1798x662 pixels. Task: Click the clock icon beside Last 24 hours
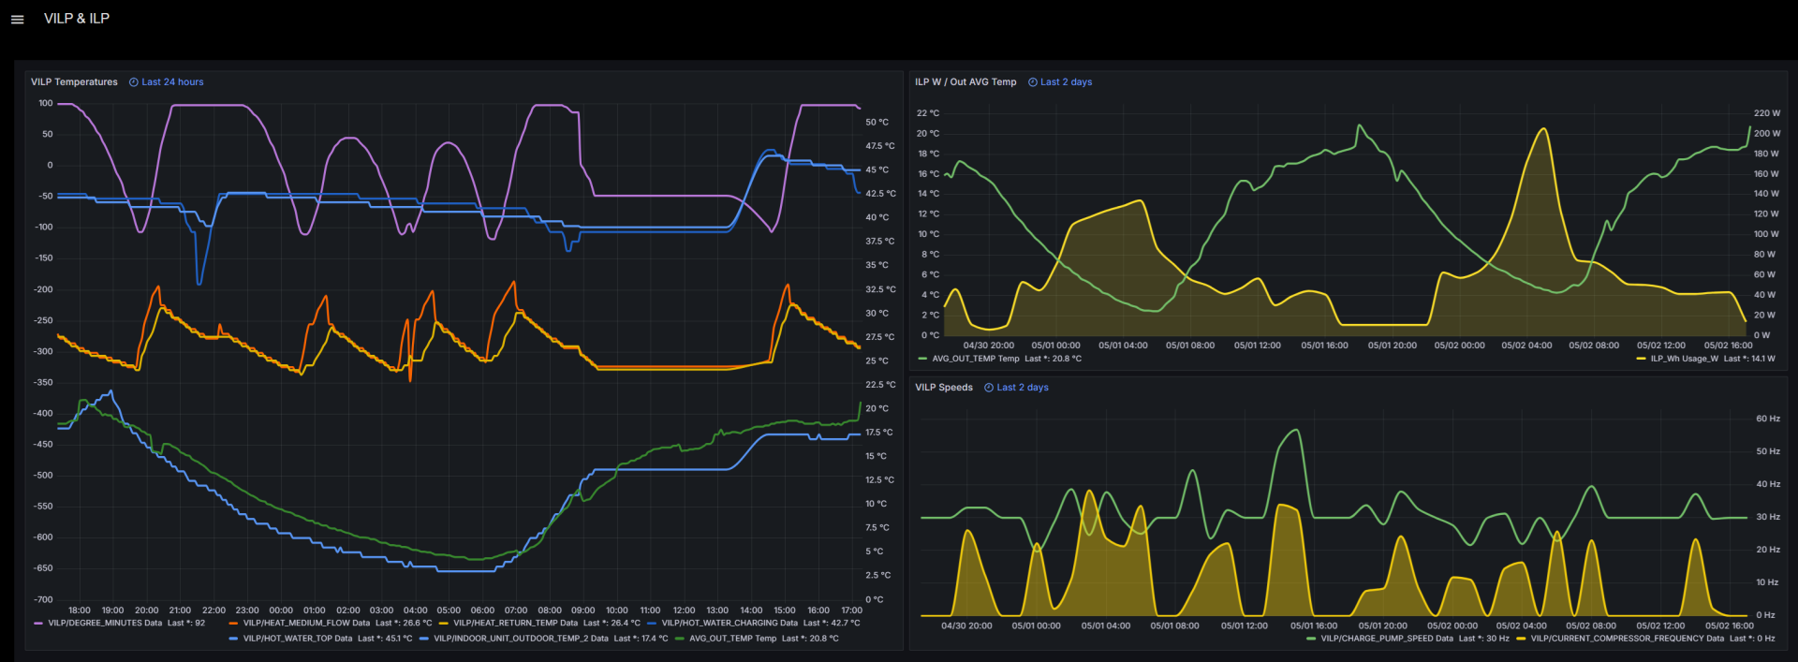click(134, 82)
